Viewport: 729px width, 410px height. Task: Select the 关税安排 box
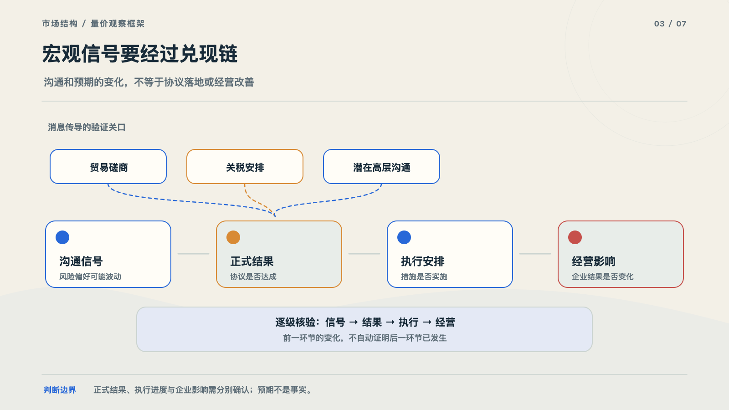[x=245, y=167]
